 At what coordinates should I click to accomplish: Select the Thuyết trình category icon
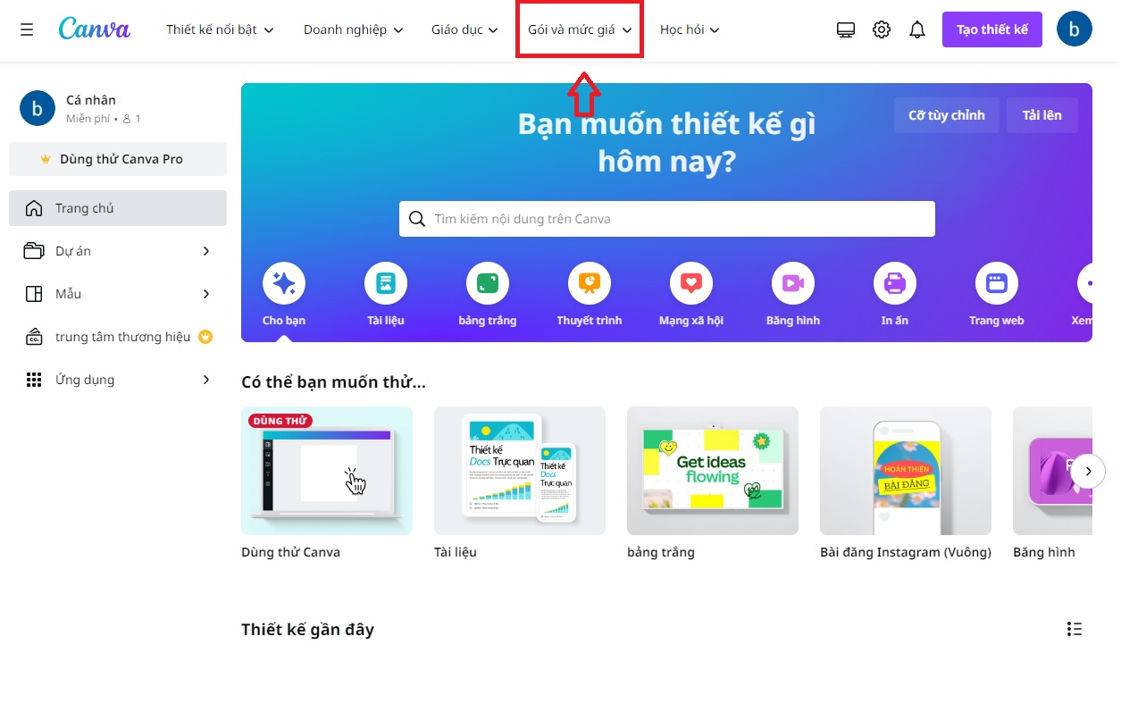pos(590,284)
